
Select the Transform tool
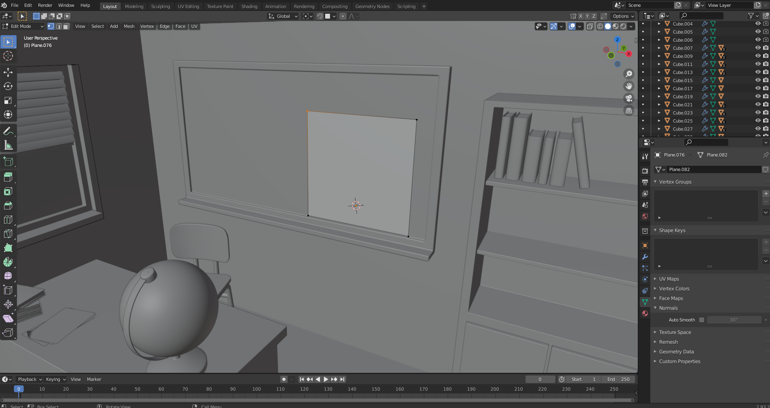tap(8, 114)
